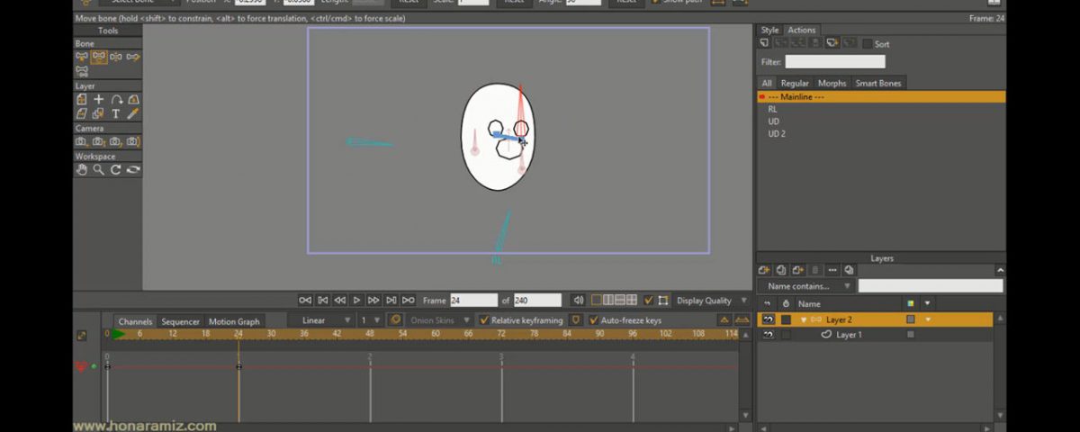Toggle the audio mute speaker icon
Image resolution: width=1080 pixels, height=432 pixels.
pos(578,301)
